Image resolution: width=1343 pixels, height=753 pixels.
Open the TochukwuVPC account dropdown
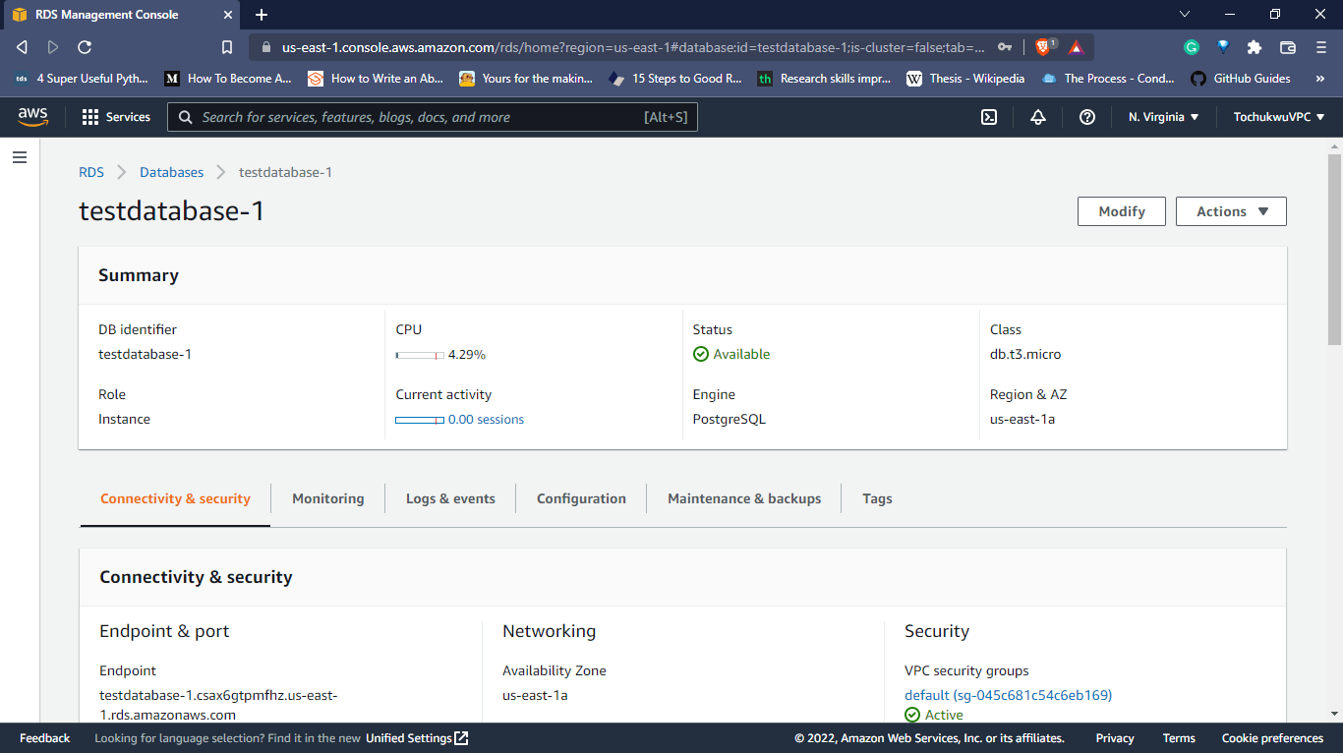pyautogui.click(x=1279, y=117)
